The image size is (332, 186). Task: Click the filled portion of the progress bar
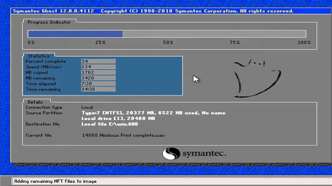[x=75, y=34]
